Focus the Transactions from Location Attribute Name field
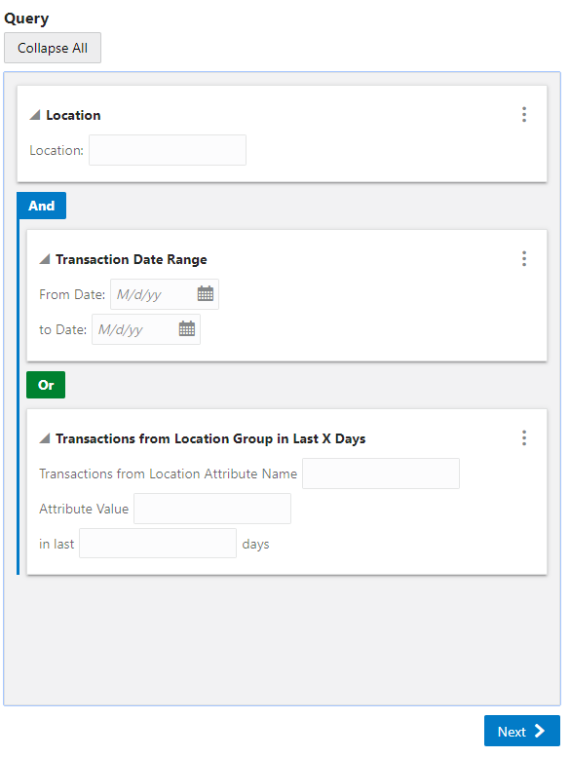 (381, 473)
